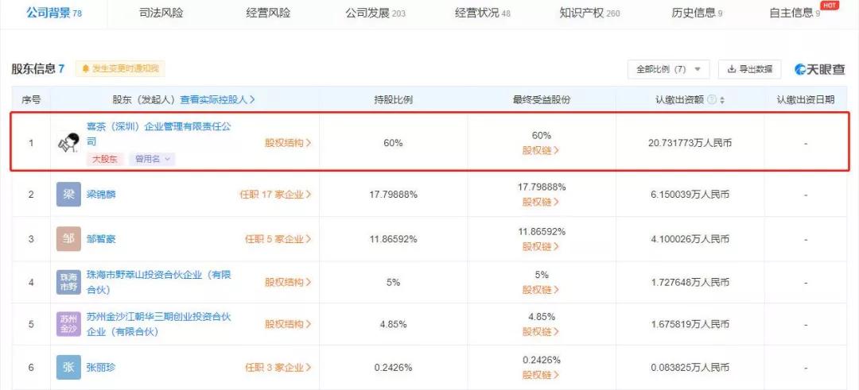Click the 大股东 tag
Screen dimensions: 859x390
click(x=106, y=159)
